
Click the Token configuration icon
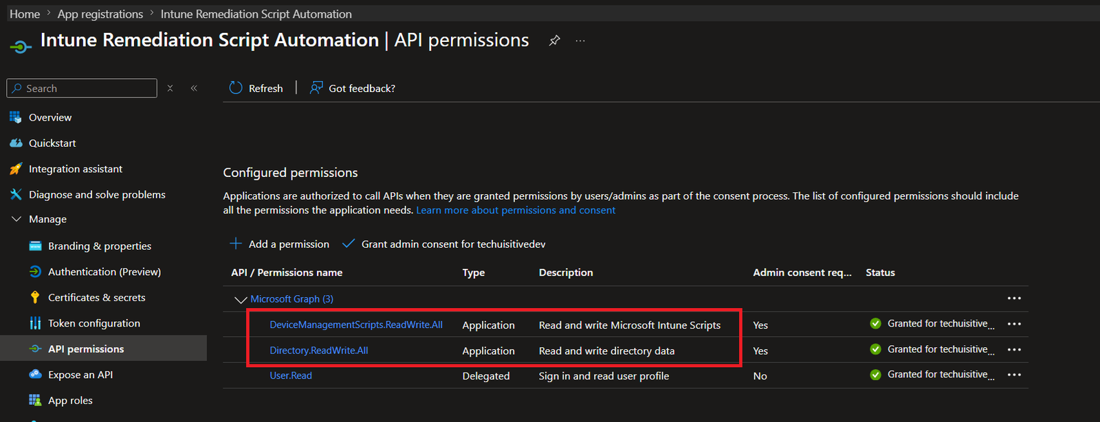click(35, 323)
